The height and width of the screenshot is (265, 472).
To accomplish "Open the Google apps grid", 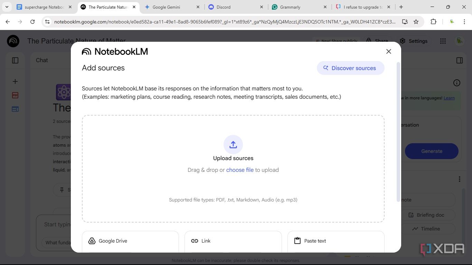I will (x=443, y=41).
